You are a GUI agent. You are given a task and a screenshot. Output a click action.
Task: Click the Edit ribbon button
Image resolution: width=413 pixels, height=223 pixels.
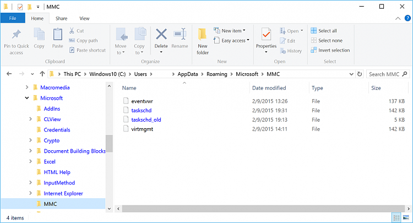pyautogui.click(x=287, y=41)
